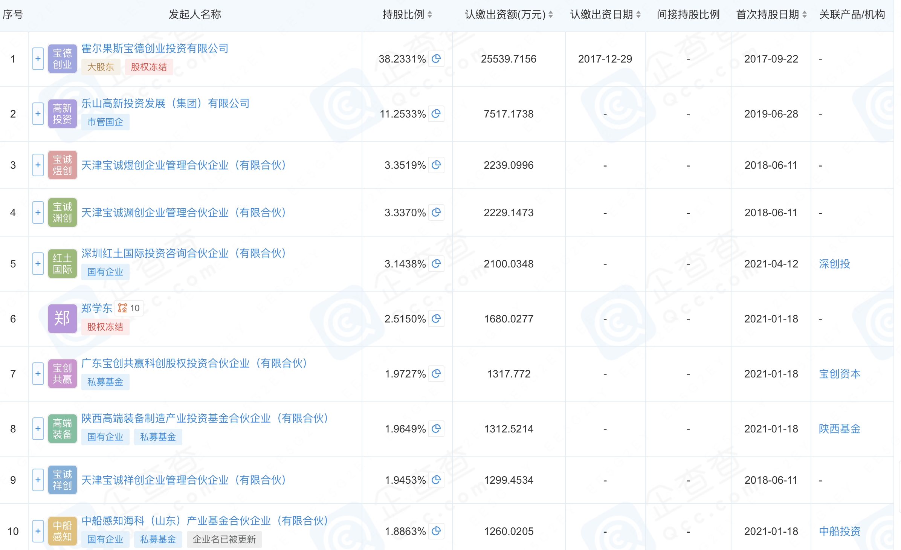Open 郑学东 related companies icon showing 10
Image resolution: width=901 pixels, height=550 pixels.
point(129,308)
